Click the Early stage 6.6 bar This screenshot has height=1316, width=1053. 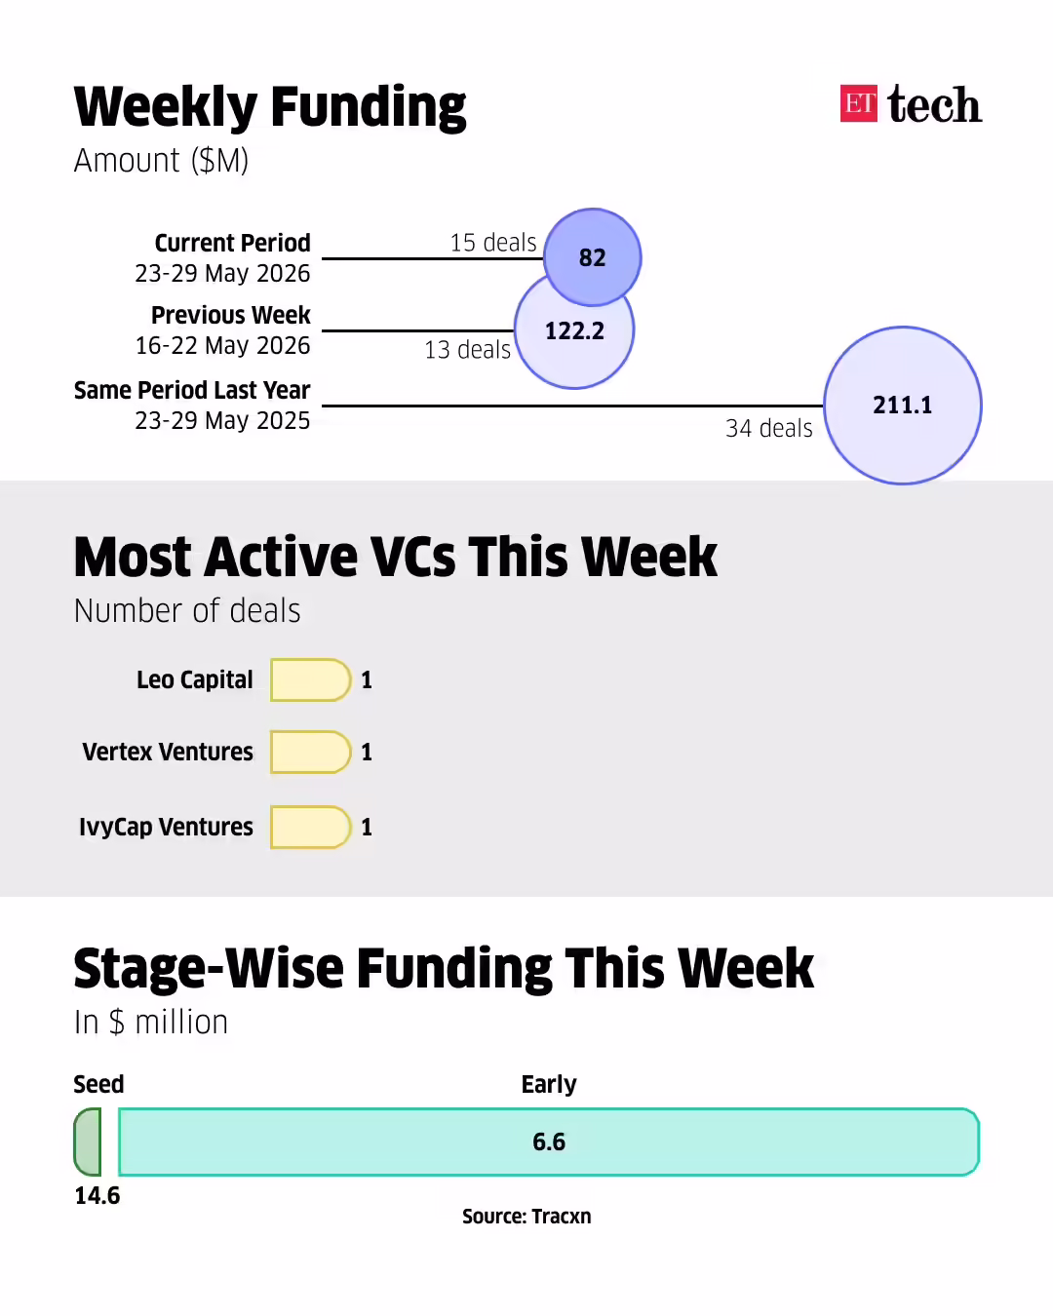549,1142
